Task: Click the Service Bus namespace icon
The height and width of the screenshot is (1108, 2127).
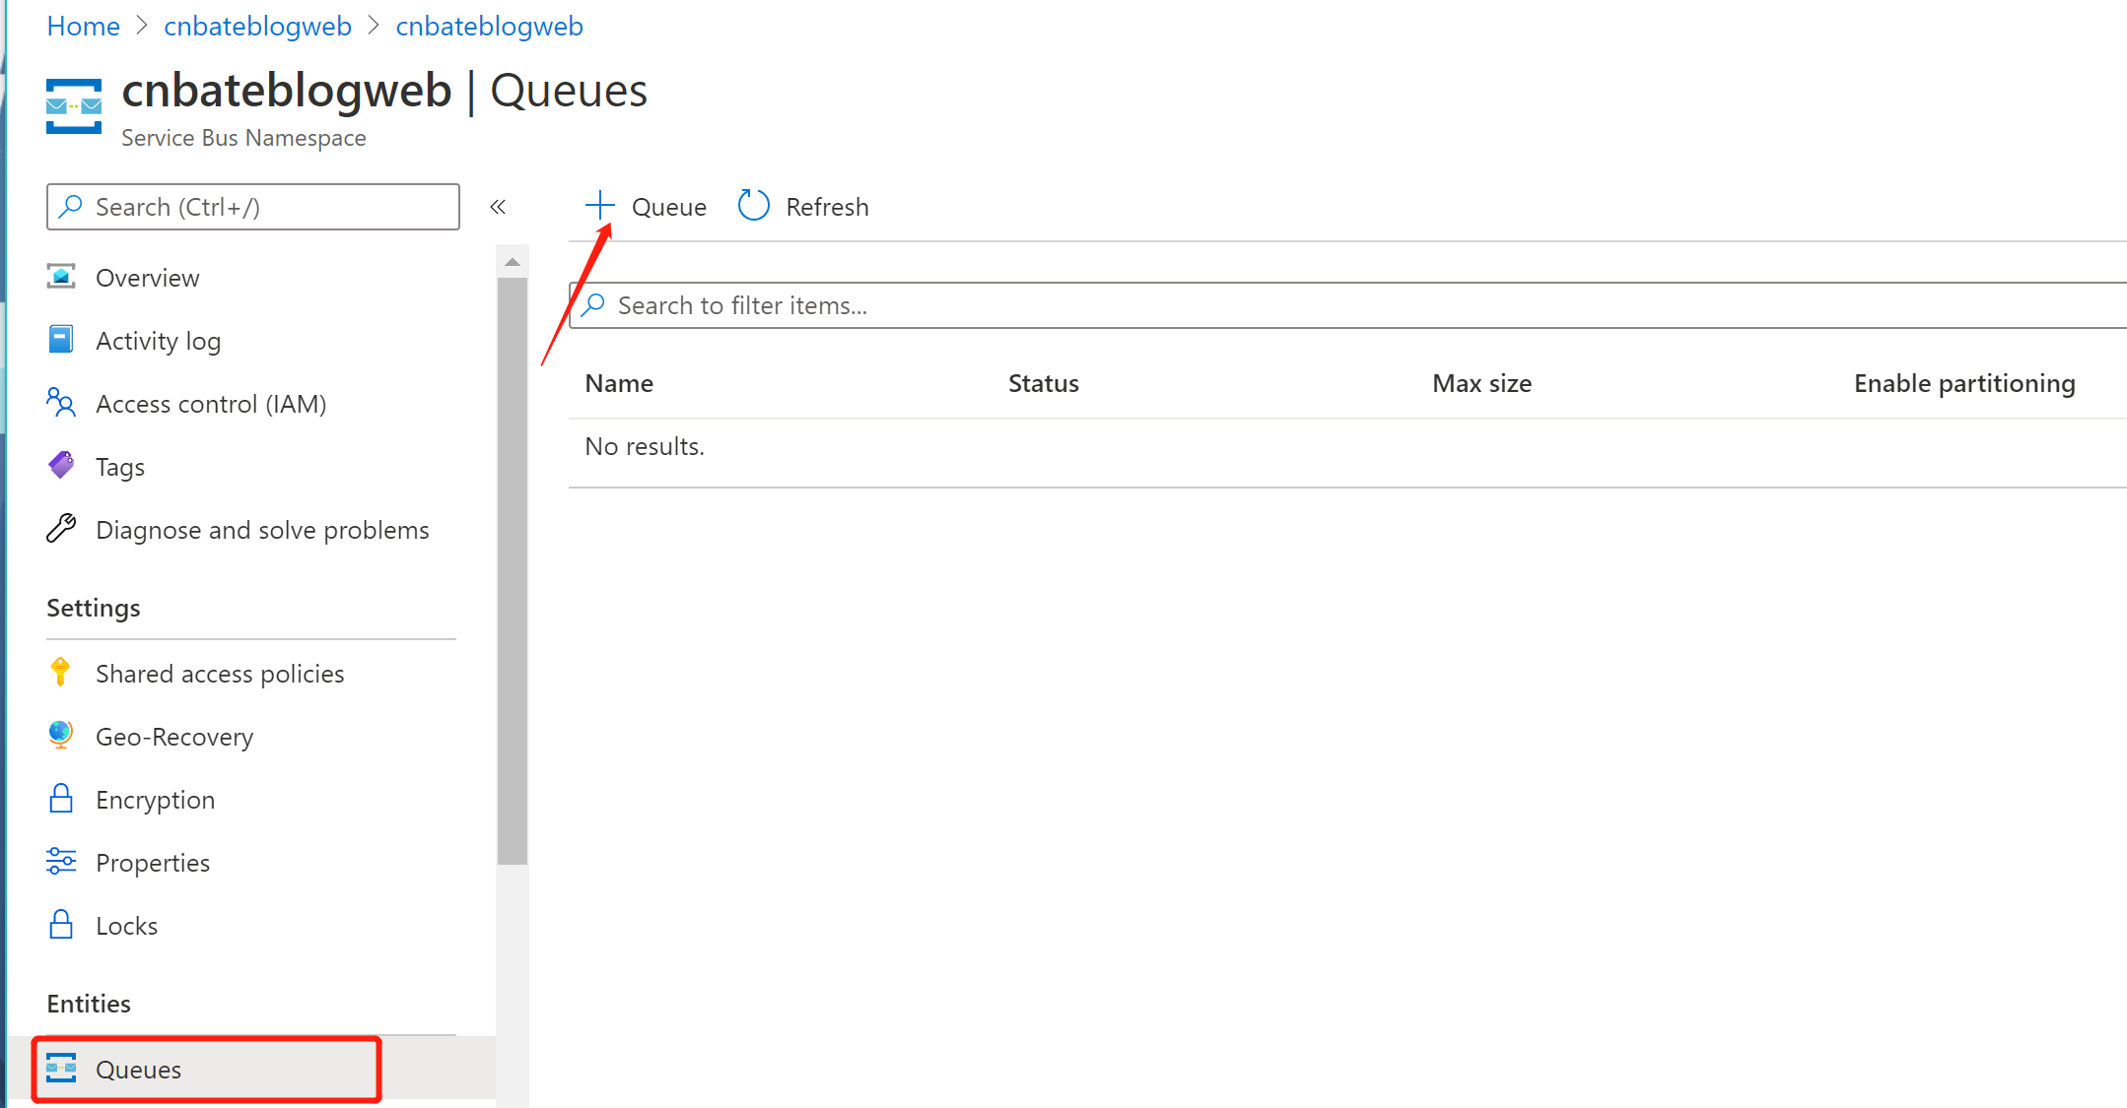Action: tap(74, 106)
